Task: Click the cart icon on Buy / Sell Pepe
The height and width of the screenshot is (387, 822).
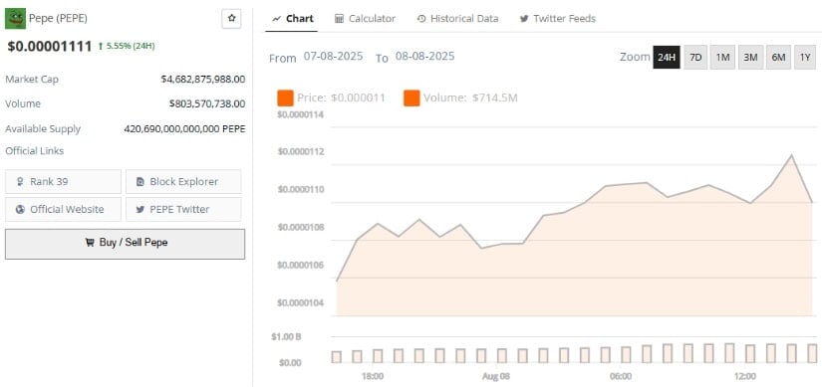Action: point(90,243)
